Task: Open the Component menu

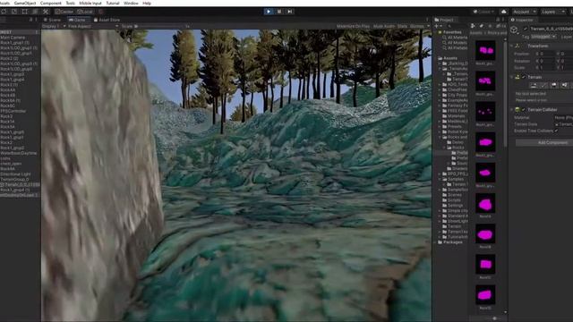Action: 50,3
